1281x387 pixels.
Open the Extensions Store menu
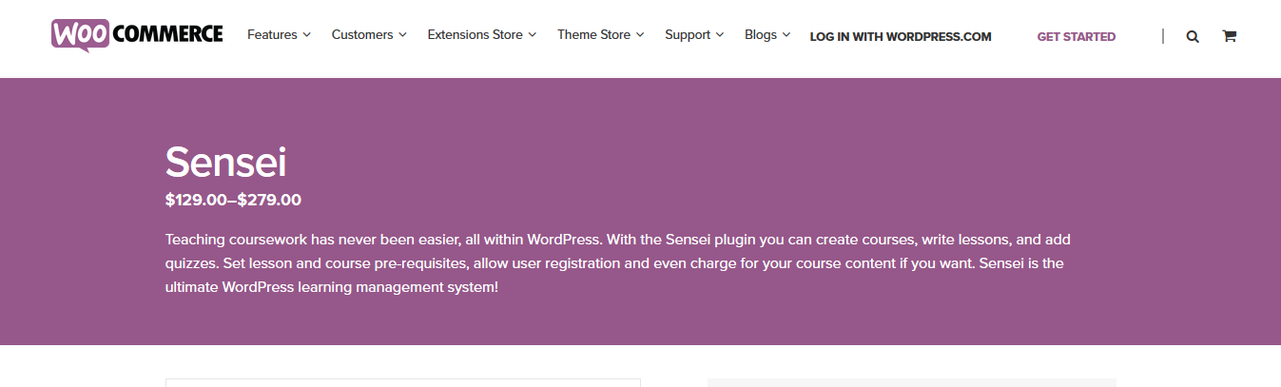(x=482, y=34)
